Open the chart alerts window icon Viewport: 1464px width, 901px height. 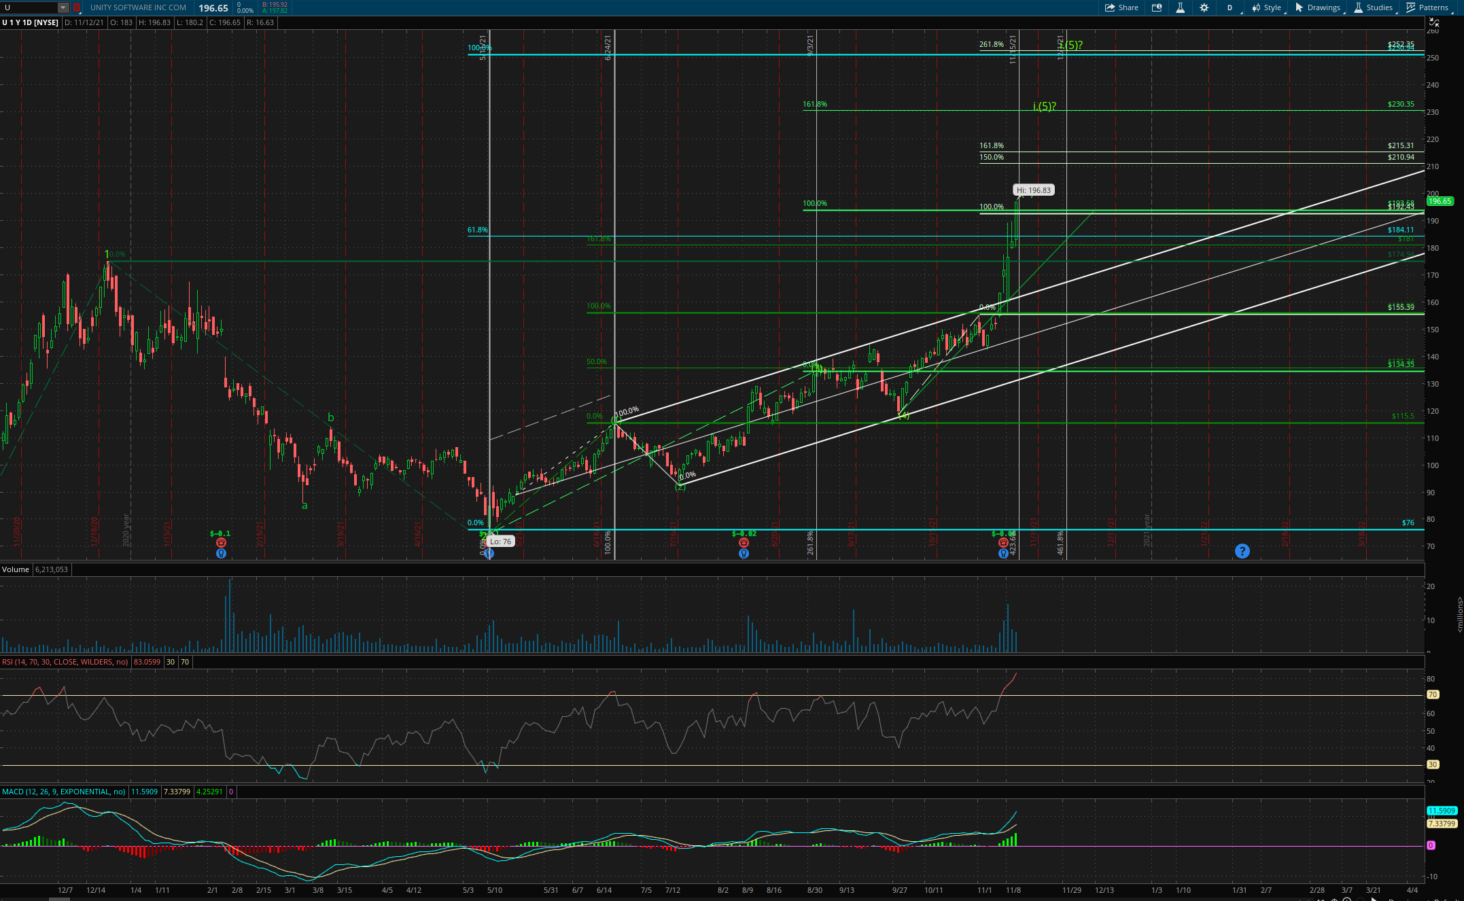point(1157,7)
